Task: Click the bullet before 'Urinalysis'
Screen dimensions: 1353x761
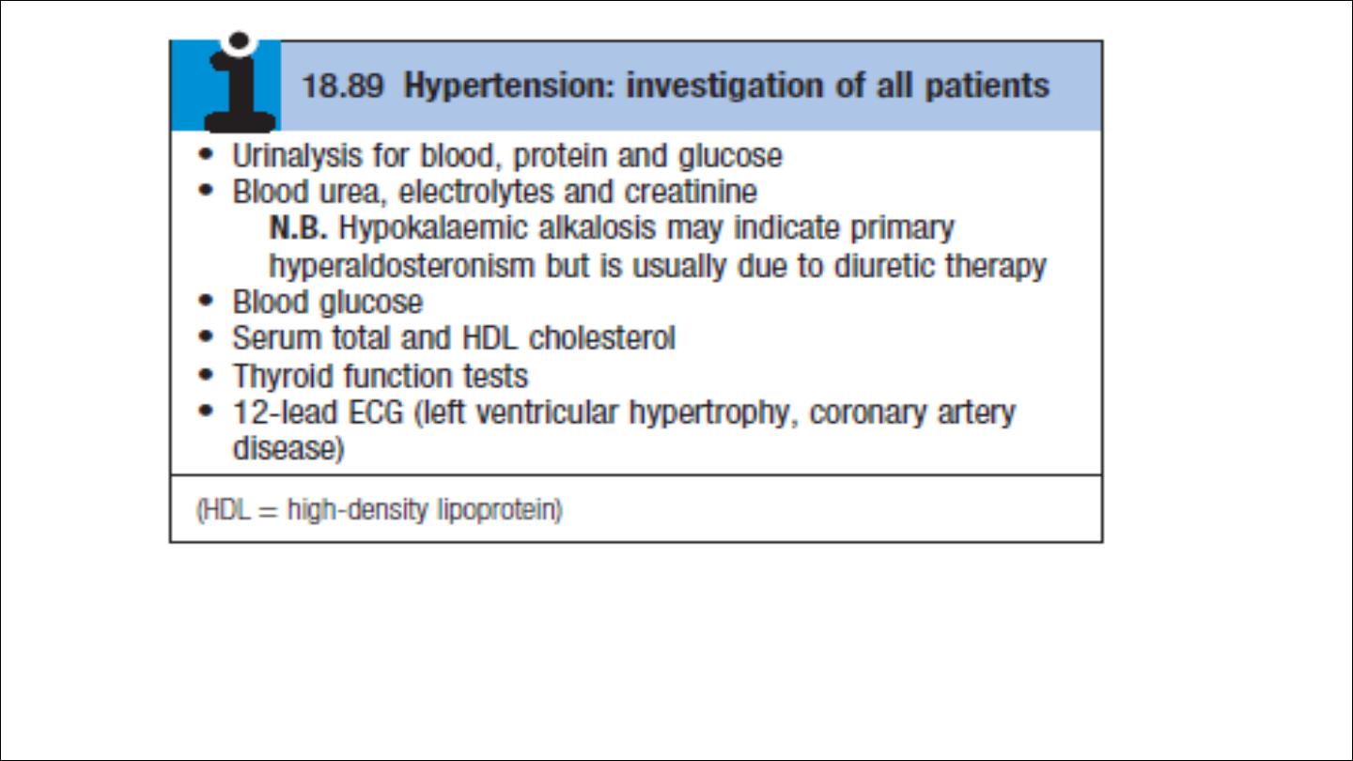Action: [207, 153]
